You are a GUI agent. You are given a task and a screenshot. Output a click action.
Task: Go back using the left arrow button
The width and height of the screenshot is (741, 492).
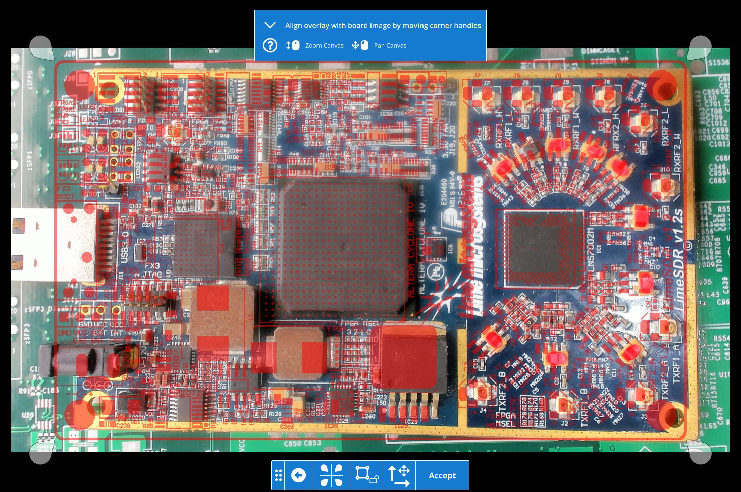tap(298, 475)
